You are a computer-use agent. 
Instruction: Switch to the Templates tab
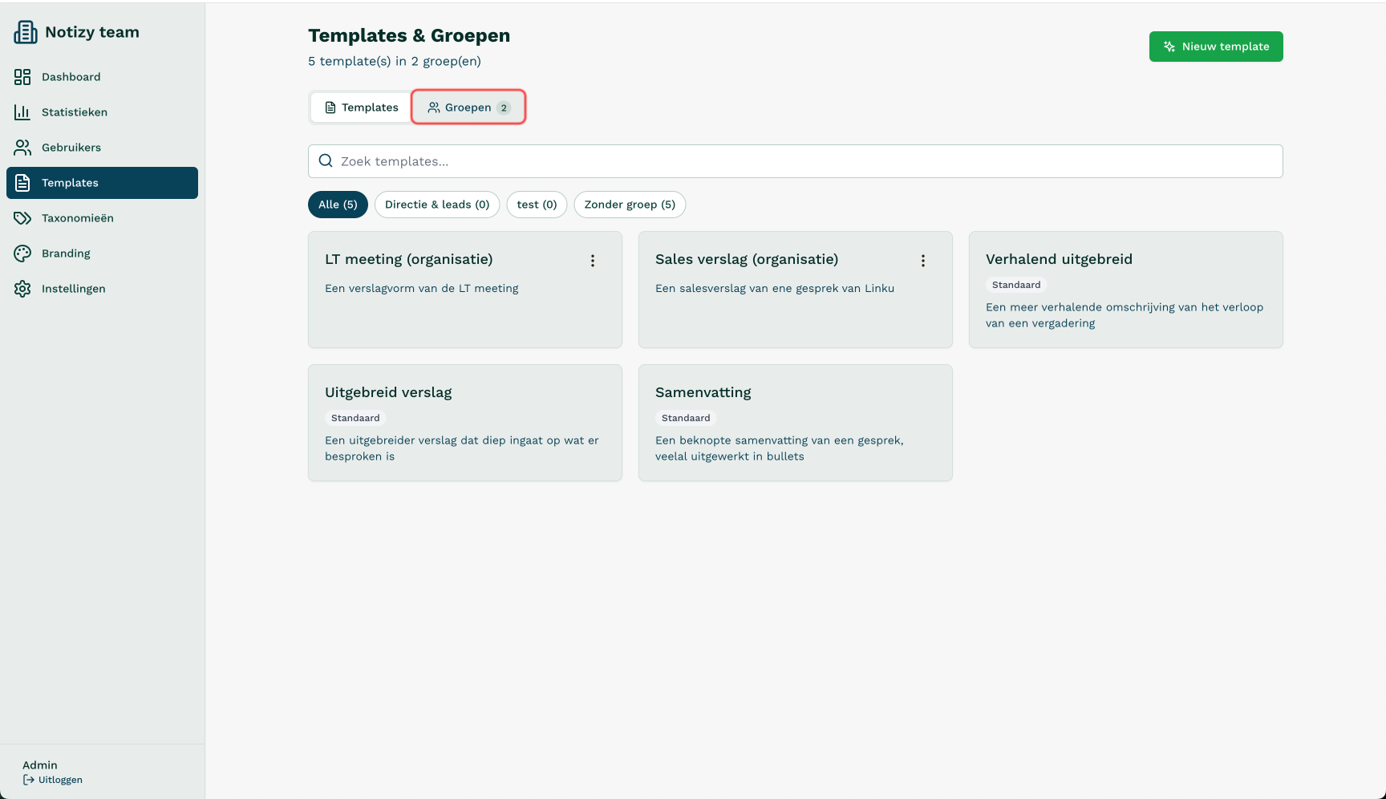[361, 107]
